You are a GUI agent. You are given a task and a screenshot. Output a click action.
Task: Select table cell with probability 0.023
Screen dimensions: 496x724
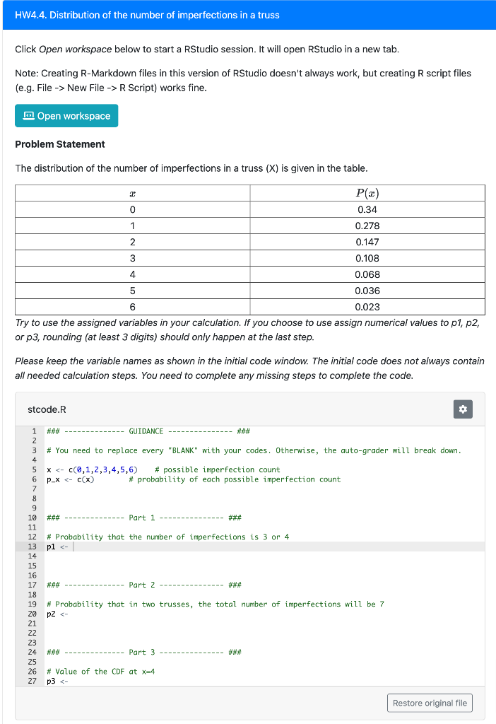tap(367, 307)
